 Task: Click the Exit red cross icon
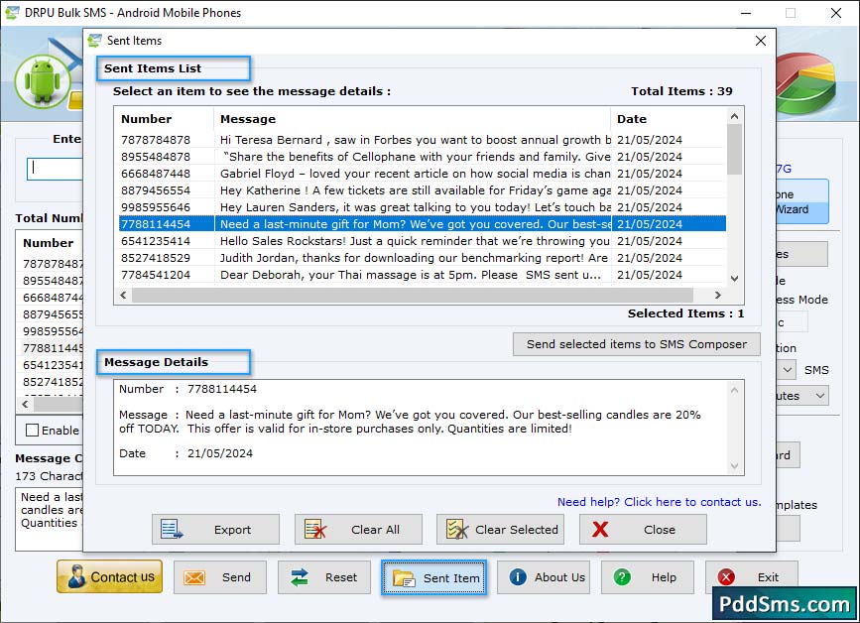click(726, 577)
